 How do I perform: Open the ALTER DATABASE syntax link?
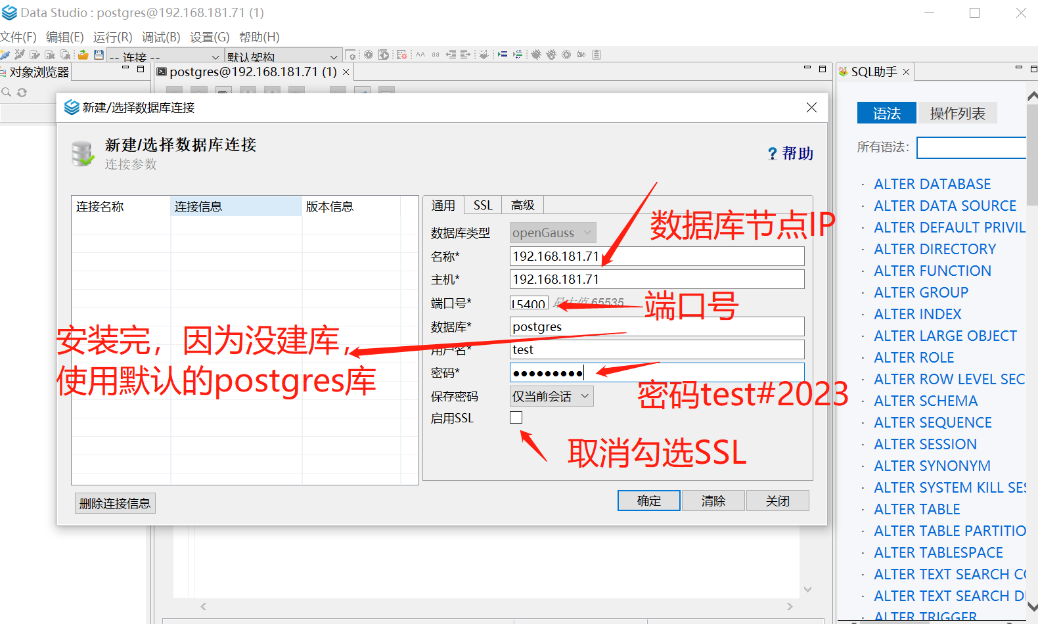932,184
